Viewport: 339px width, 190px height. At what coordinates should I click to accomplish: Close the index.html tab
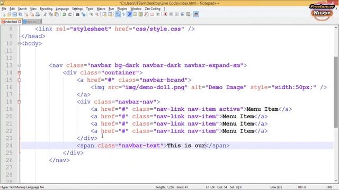20,22
